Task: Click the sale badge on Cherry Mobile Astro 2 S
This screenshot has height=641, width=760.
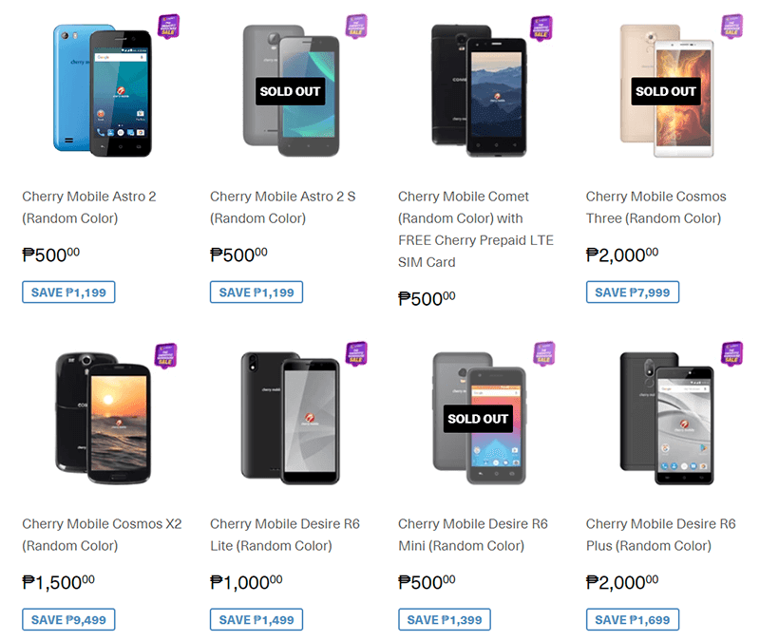Action: click(356, 26)
